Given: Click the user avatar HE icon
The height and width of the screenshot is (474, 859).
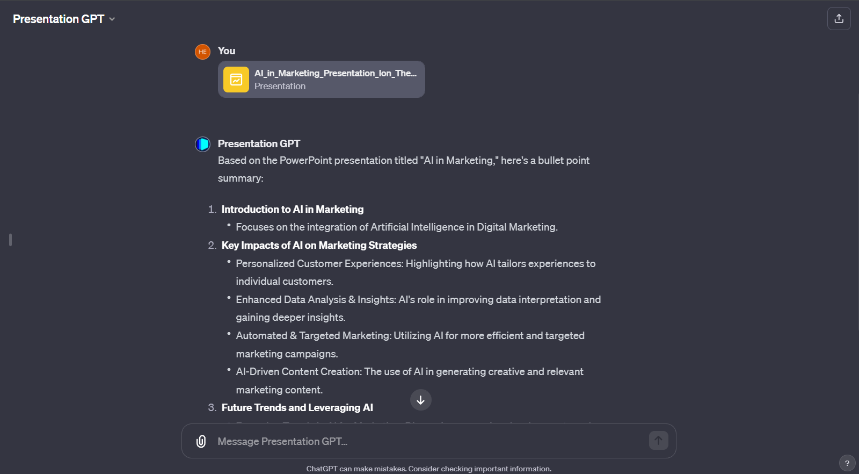Looking at the screenshot, I should [202, 52].
